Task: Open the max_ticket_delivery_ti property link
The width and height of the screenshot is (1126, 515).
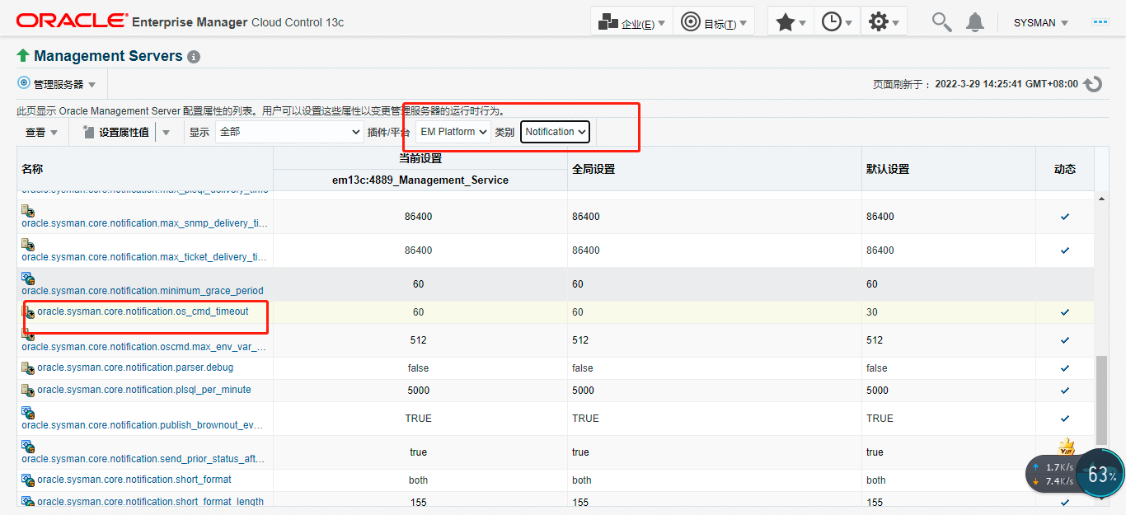Action: point(145,257)
